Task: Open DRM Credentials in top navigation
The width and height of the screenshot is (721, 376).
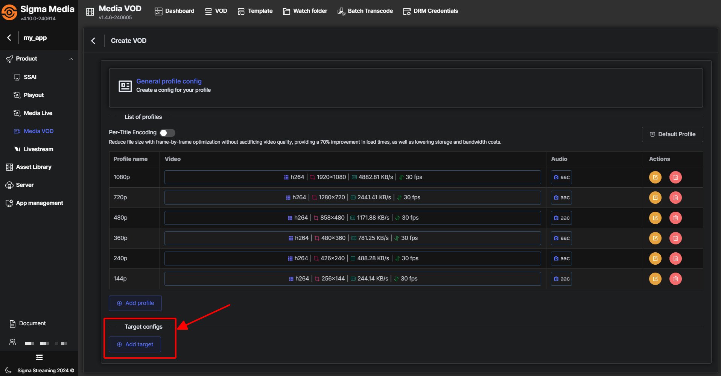Action: (x=430, y=11)
